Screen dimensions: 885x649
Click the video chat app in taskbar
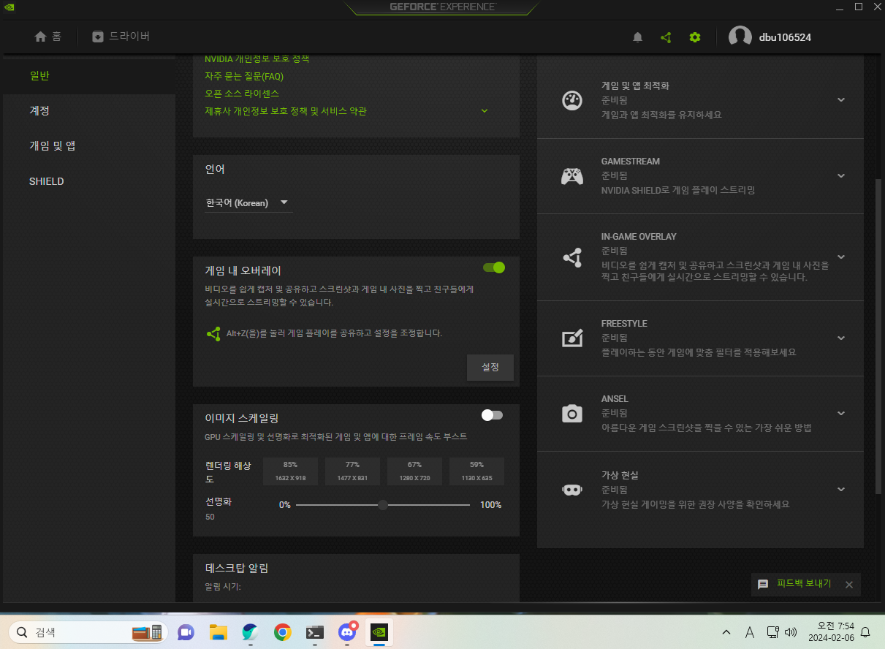click(186, 631)
